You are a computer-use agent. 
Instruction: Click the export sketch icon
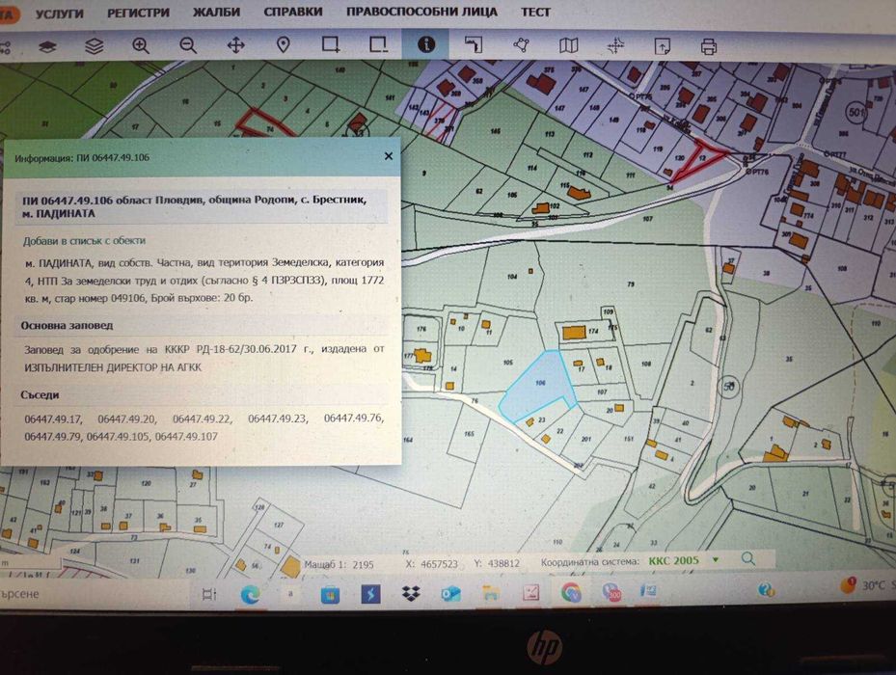(662, 46)
